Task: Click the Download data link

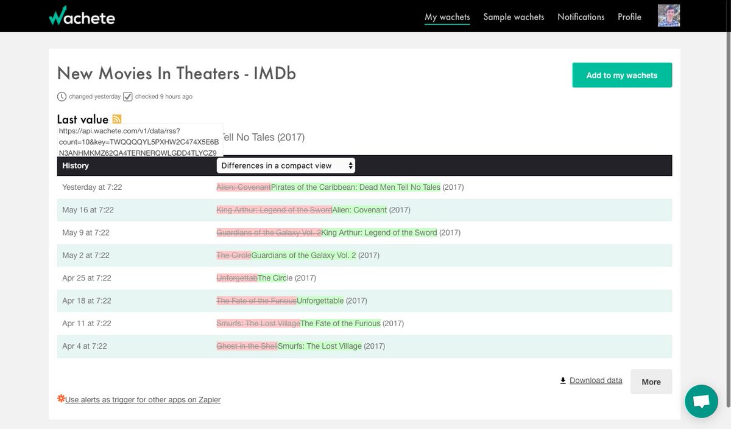Action: (x=596, y=380)
